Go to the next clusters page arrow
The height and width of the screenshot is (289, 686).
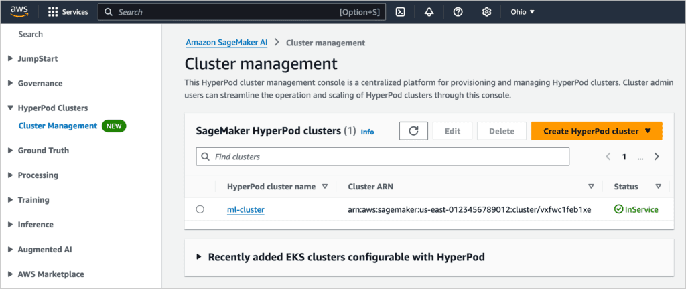click(x=657, y=157)
